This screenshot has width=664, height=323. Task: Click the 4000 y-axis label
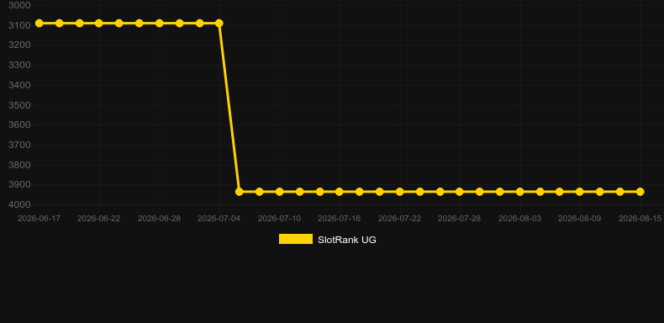click(x=19, y=204)
